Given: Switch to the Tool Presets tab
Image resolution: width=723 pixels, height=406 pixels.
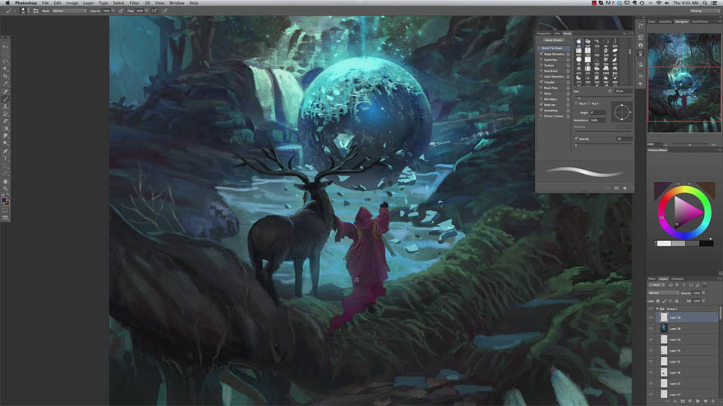Looking at the screenshot, I should pos(699,21).
